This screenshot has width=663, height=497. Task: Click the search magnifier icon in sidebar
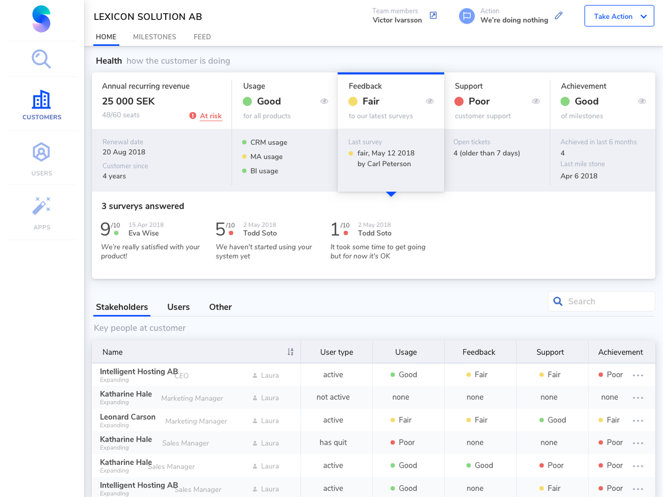coord(41,59)
